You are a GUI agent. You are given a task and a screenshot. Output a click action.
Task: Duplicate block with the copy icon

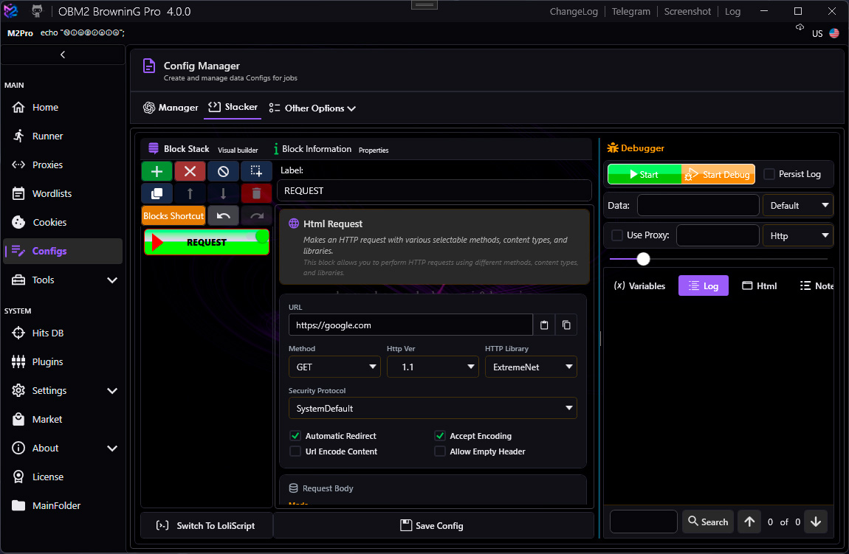(x=157, y=193)
